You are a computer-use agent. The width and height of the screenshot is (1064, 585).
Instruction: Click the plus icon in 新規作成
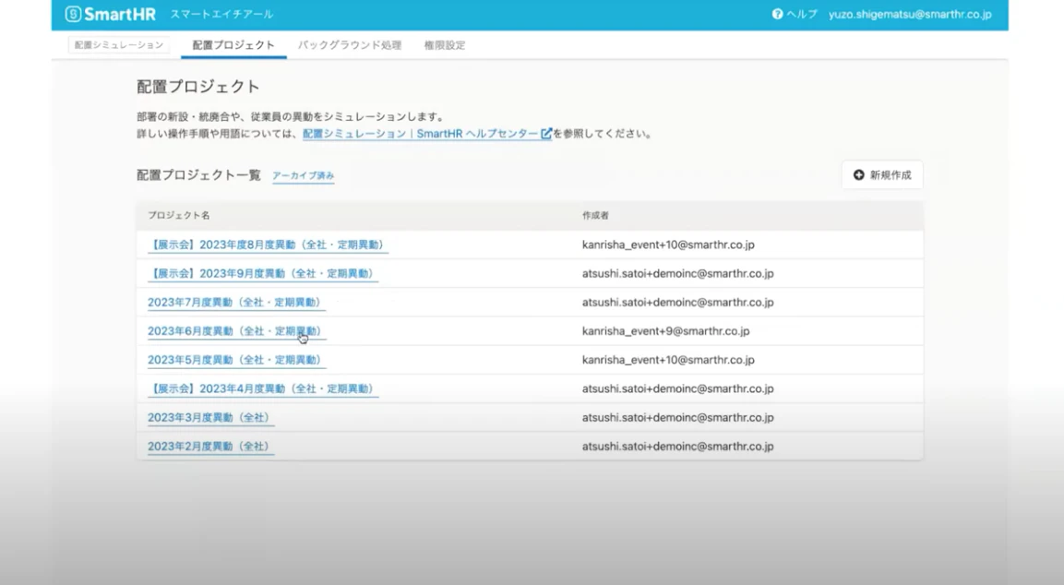click(x=858, y=175)
